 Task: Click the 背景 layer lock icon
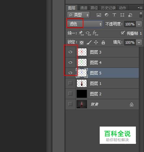[x=132, y=104]
